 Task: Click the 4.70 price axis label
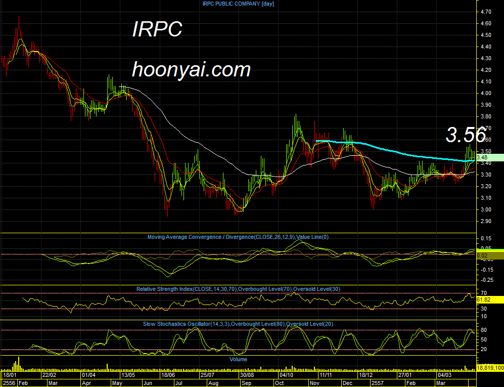(486, 12)
